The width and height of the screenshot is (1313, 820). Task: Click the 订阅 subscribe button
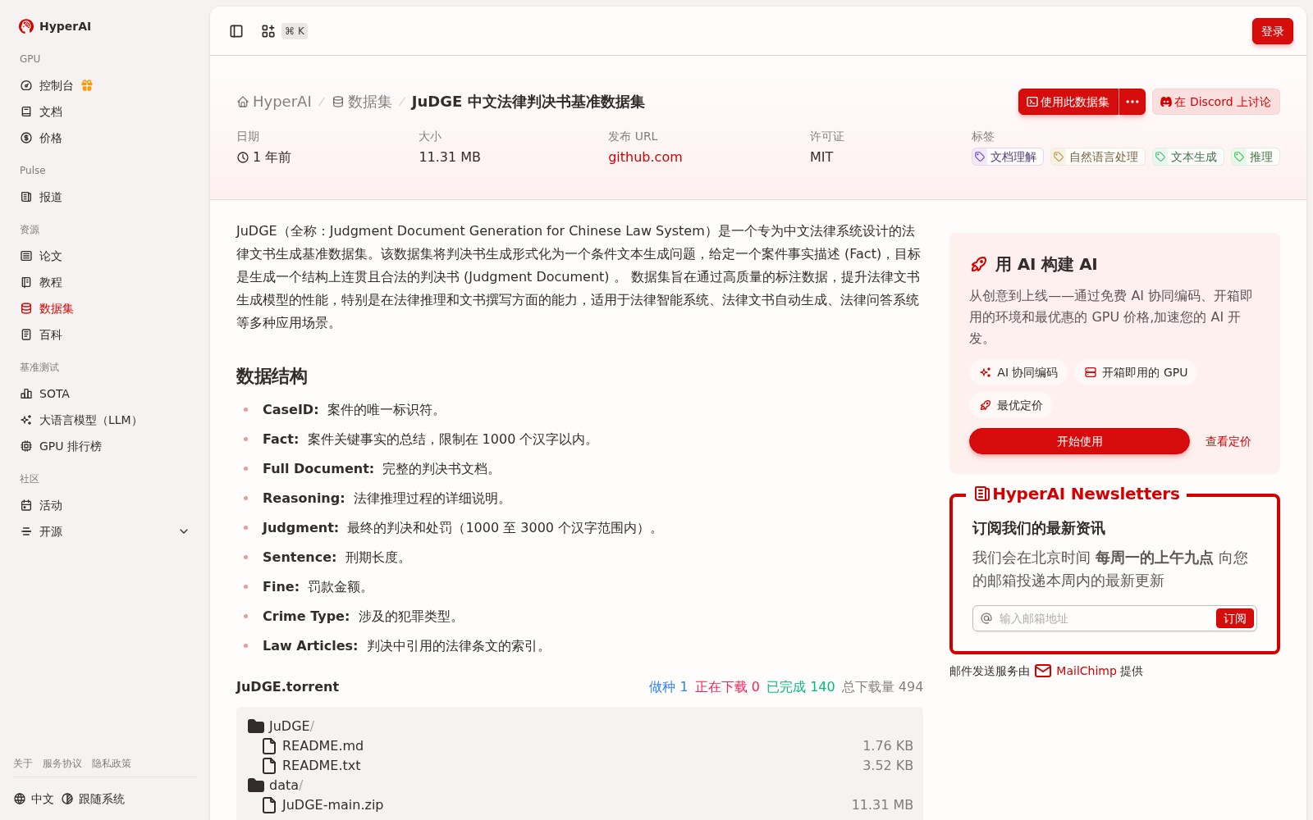point(1235,618)
